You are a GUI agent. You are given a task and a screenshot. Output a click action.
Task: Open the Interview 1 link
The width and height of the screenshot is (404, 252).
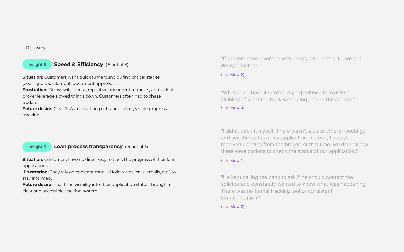point(232,161)
